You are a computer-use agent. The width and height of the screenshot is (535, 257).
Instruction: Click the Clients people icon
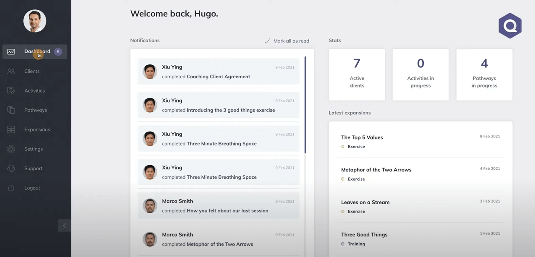[x=11, y=71]
